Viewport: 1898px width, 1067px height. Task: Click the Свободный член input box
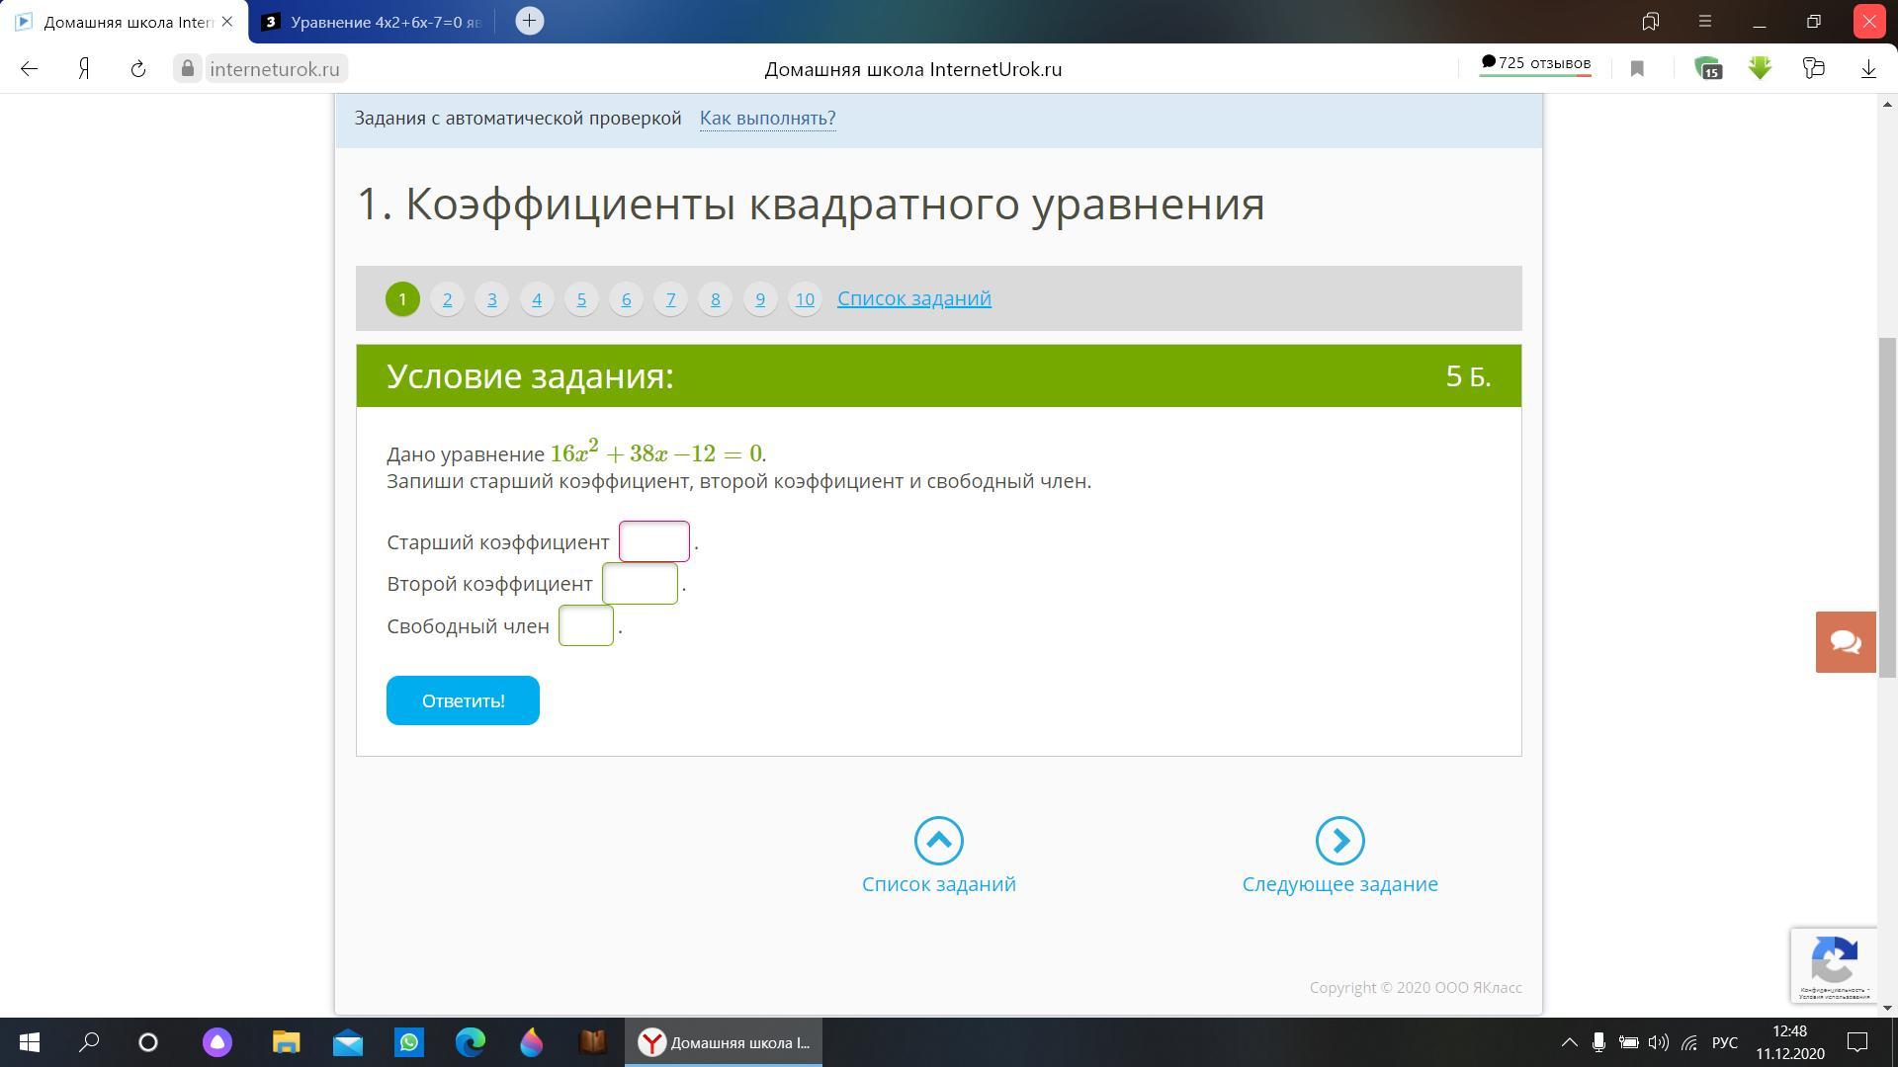point(585,625)
